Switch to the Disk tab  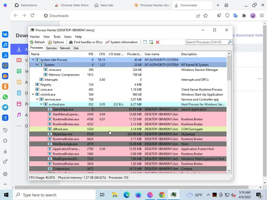coord(76,48)
